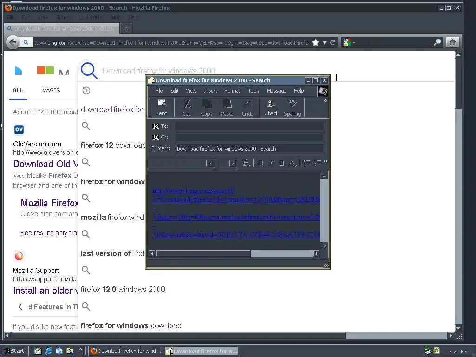Send the email message
Screen dimensions: 476x357
click(x=162, y=107)
